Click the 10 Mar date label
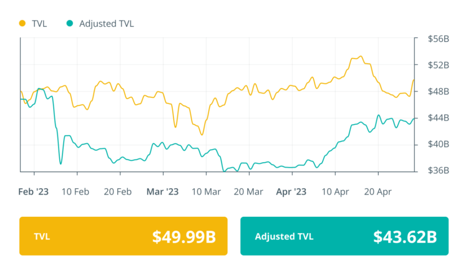 point(205,192)
